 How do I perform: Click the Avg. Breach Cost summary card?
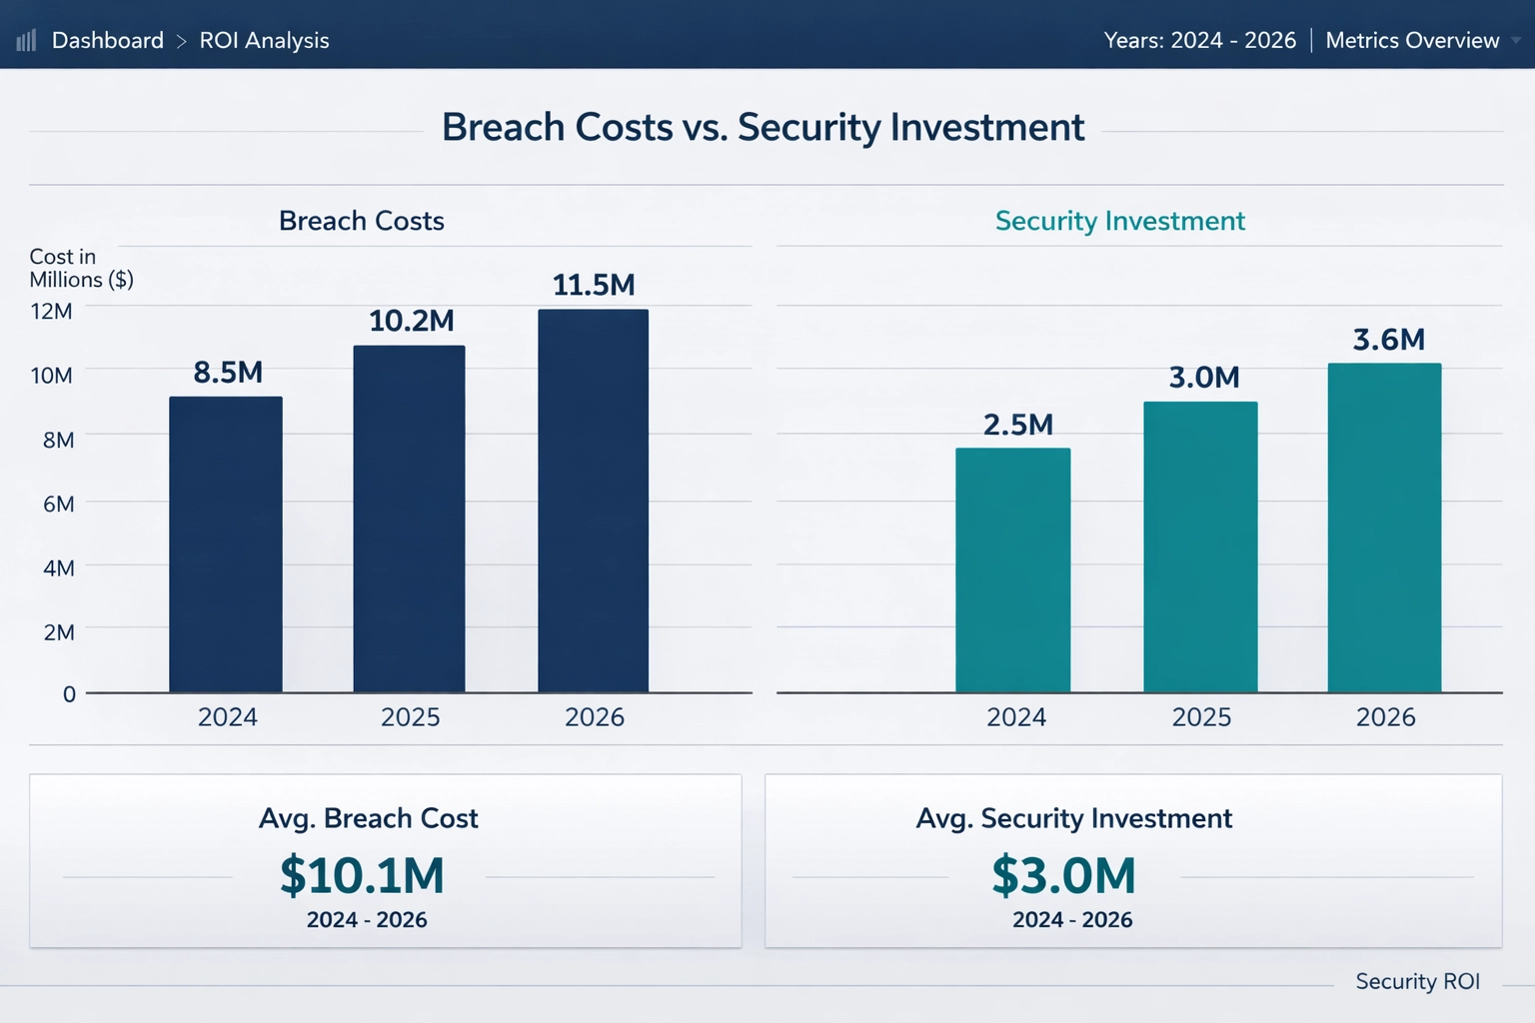(x=384, y=861)
